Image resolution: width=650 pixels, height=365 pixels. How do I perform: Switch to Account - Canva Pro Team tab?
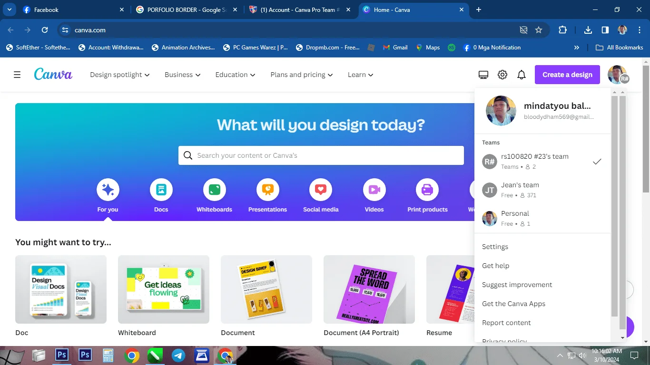point(299,10)
